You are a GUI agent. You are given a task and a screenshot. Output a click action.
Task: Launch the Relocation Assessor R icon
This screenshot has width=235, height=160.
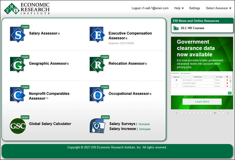[x=97, y=65]
